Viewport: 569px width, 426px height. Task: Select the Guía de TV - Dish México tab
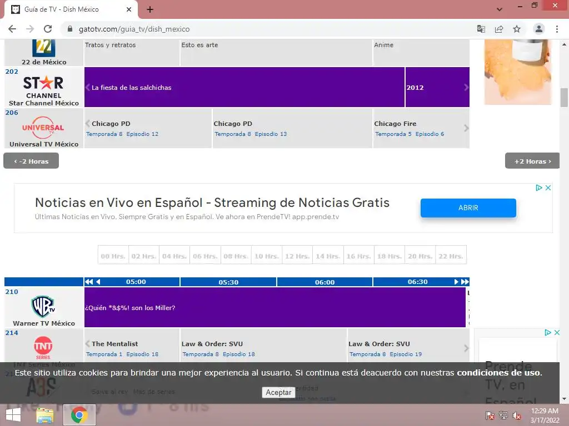pyautogui.click(x=71, y=9)
